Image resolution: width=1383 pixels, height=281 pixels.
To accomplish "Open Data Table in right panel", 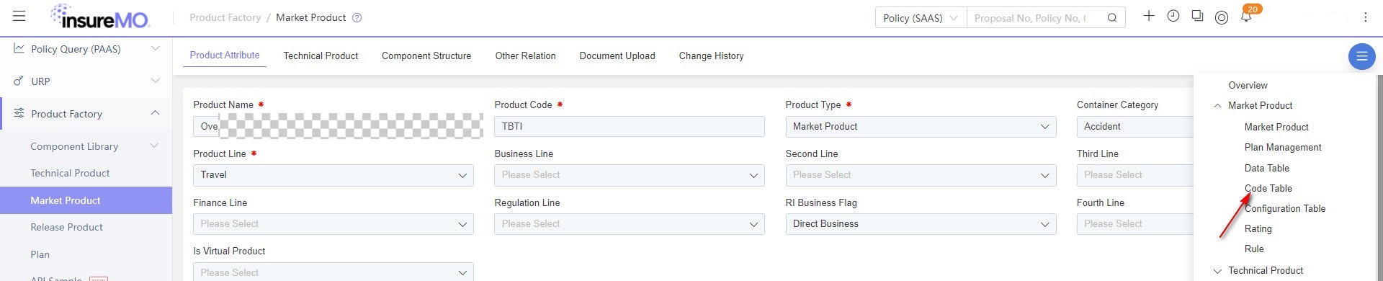I will click(1267, 168).
